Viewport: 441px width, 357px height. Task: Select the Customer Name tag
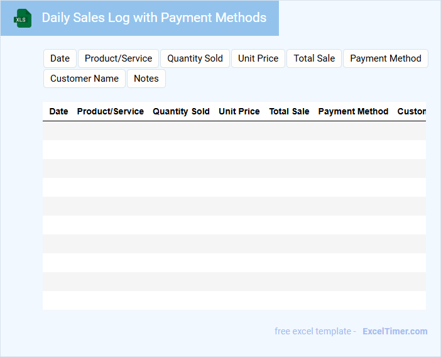click(x=84, y=79)
